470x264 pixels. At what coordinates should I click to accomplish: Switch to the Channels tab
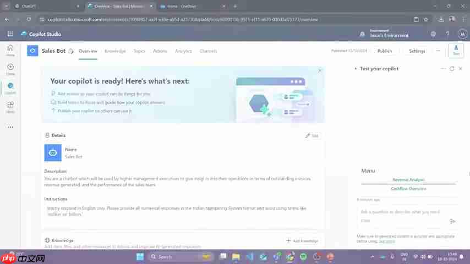click(209, 51)
